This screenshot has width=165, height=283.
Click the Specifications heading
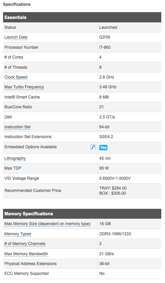(17, 4)
